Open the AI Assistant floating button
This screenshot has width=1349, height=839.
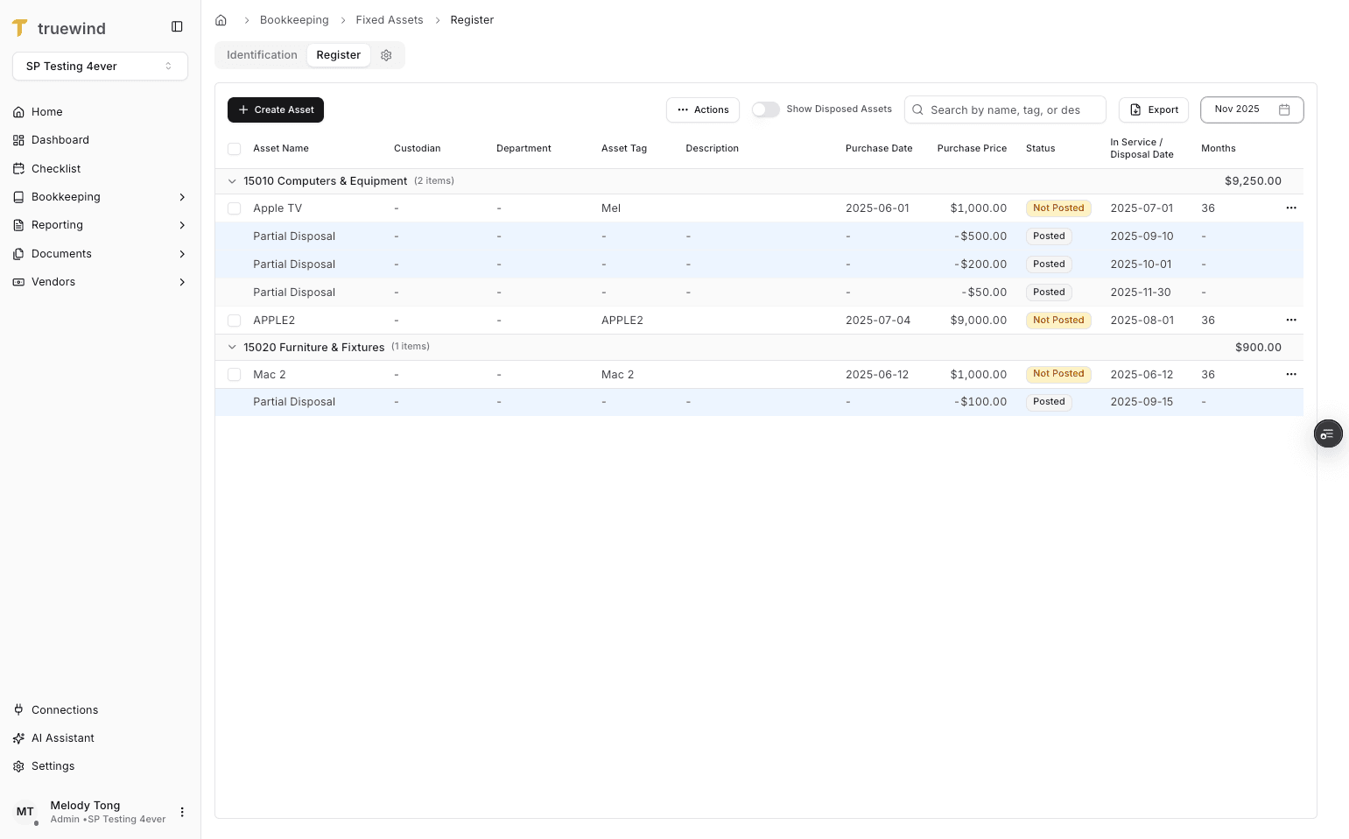tap(1327, 434)
